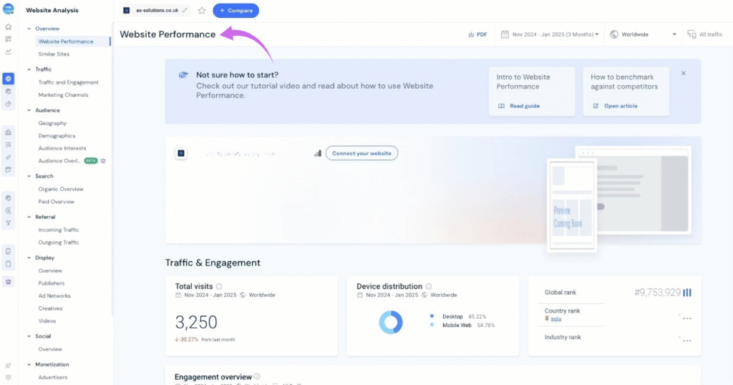The image size is (733, 385).
Task: Open the Nov 2024 - Jan 2025 date range dropdown
Action: [550, 34]
